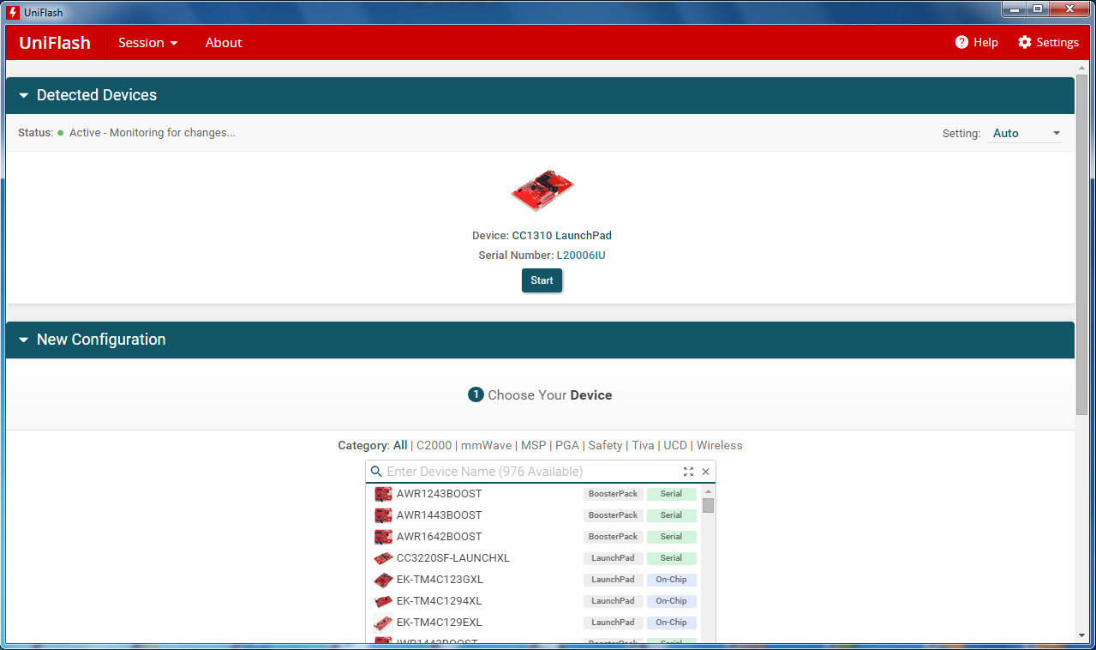Open the Auto setting dropdown
1096x650 pixels.
pyautogui.click(x=1026, y=134)
